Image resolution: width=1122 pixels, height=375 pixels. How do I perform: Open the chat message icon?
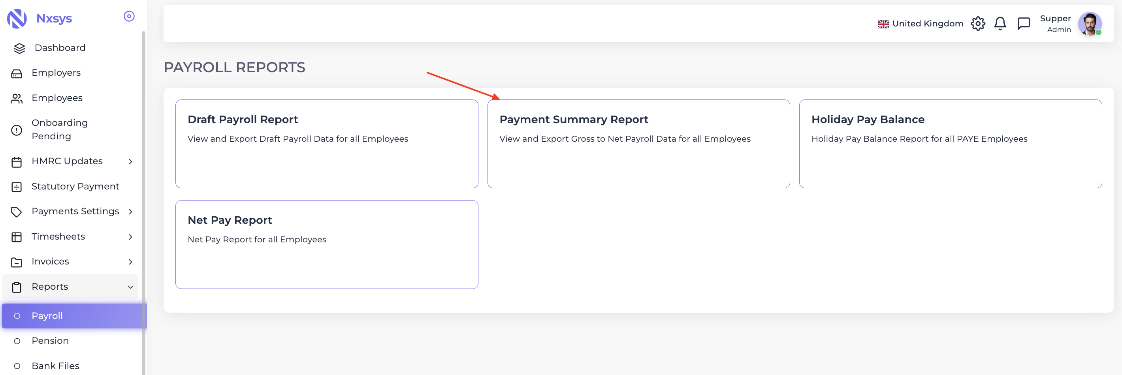1023,24
